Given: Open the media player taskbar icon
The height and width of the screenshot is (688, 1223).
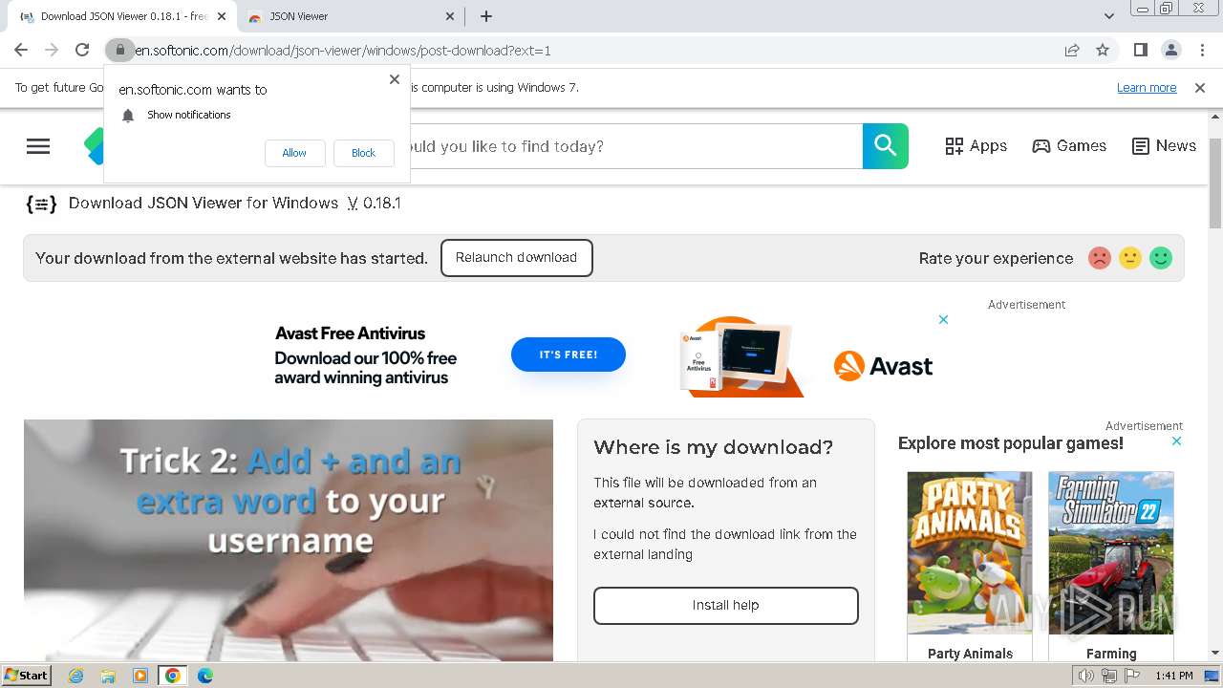Looking at the screenshot, I should click(140, 676).
